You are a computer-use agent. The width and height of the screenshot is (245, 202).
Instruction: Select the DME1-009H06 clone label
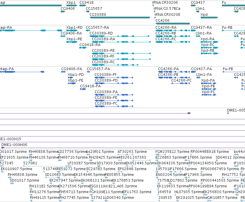(14, 145)
